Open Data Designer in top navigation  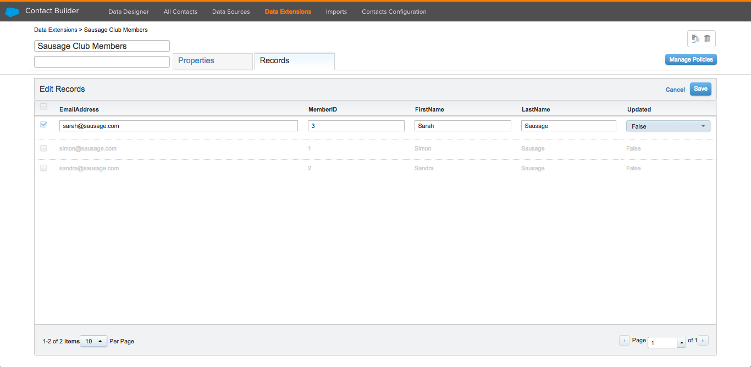[x=129, y=12]
